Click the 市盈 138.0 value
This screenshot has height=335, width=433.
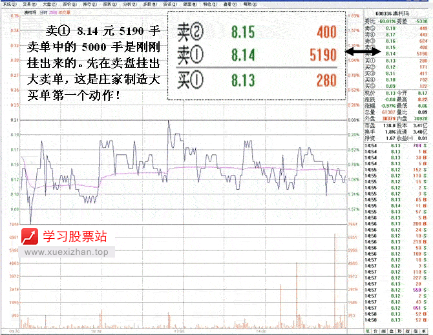click(x=389, y=125)
